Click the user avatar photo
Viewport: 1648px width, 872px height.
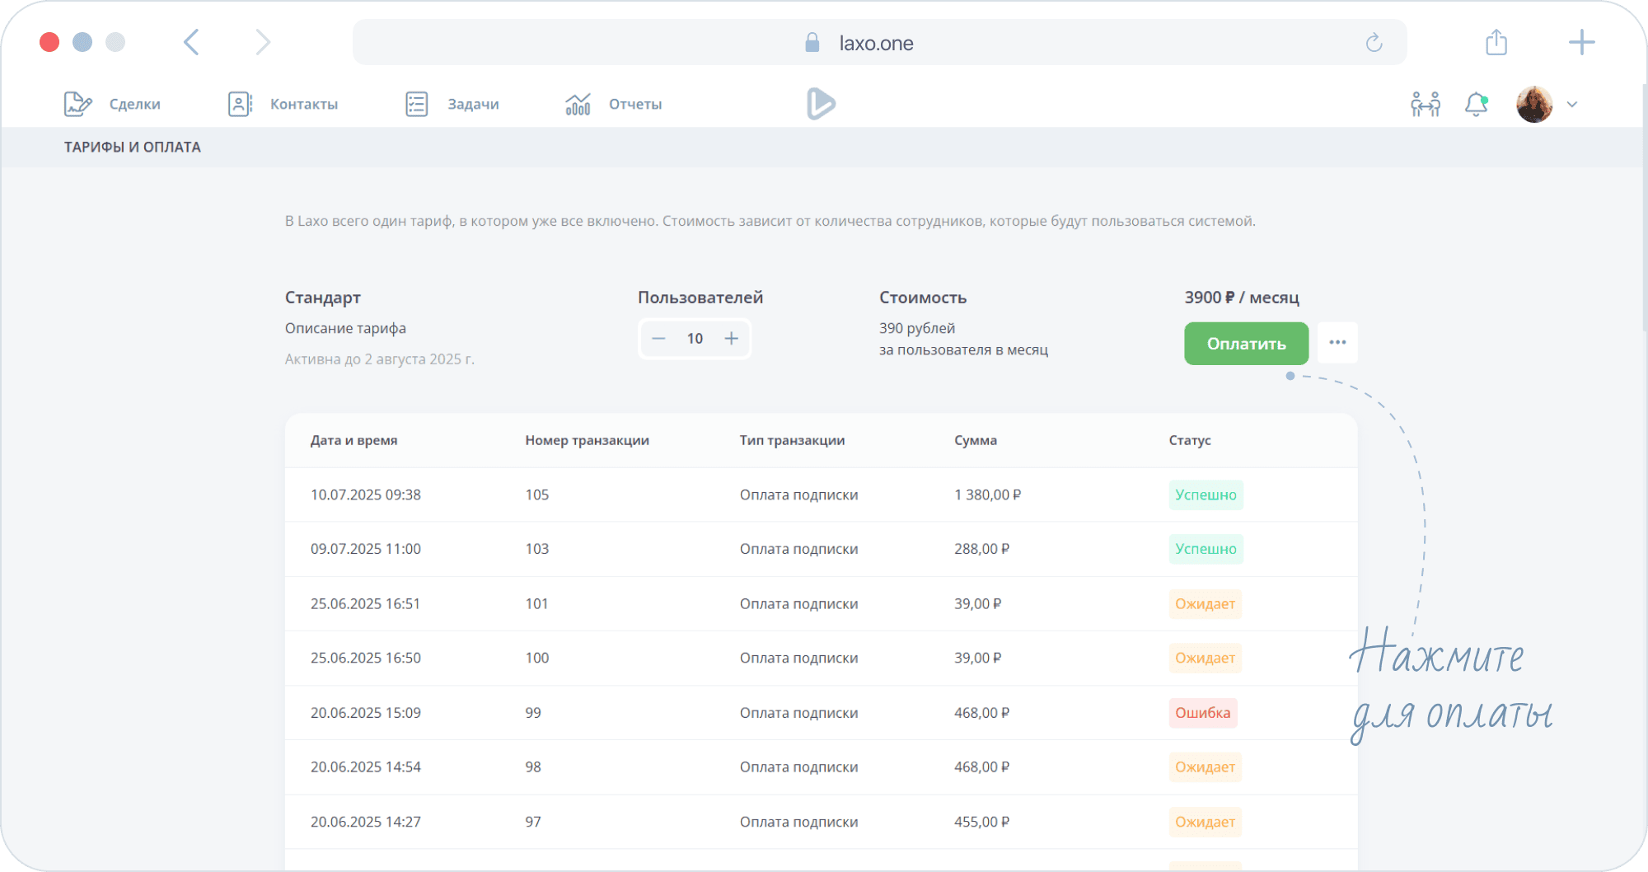(1534, 105)
